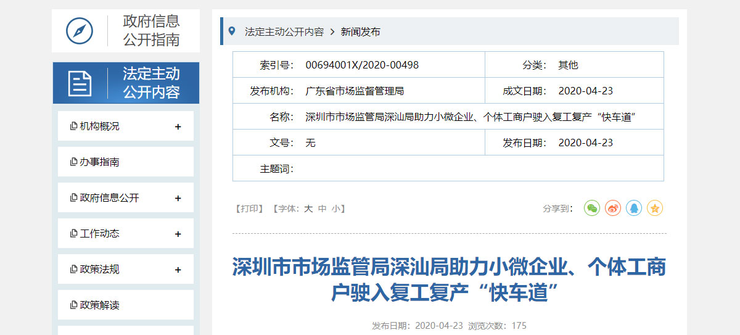
Task: Share the article to QQ
Action: click(634, 208)
